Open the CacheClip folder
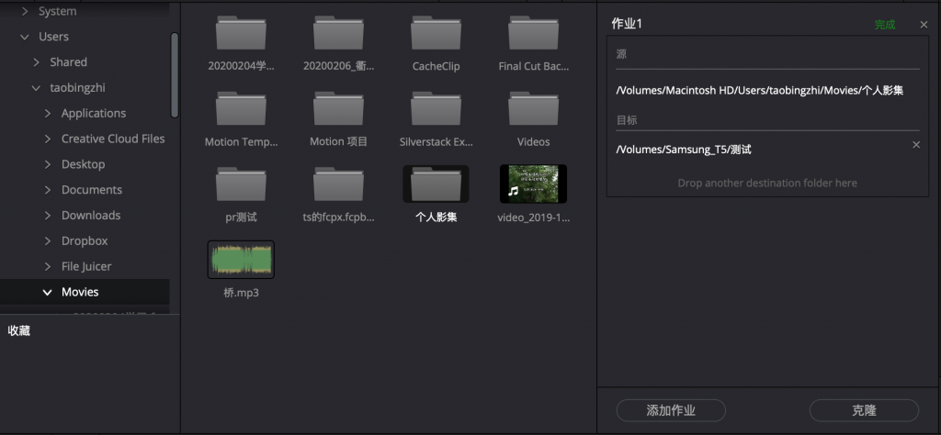The width and height of the screenshot is (941, 435). pos(436,35)
